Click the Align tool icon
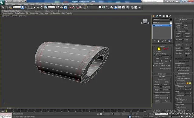The image size is (194, 118). (x=107, y=7)
